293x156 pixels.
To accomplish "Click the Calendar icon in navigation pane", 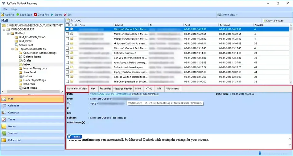I will 4,106.
